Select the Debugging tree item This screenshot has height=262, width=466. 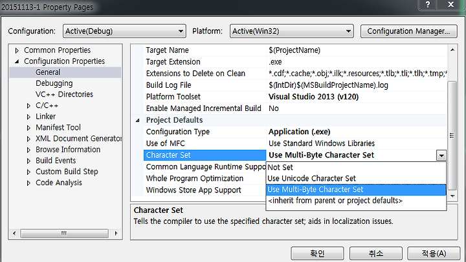click(x=54, y=83)
